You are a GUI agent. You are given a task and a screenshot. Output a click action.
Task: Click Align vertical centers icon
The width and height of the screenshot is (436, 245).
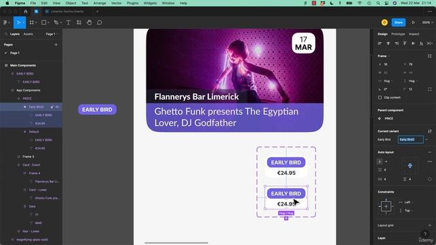pos(414,44)
